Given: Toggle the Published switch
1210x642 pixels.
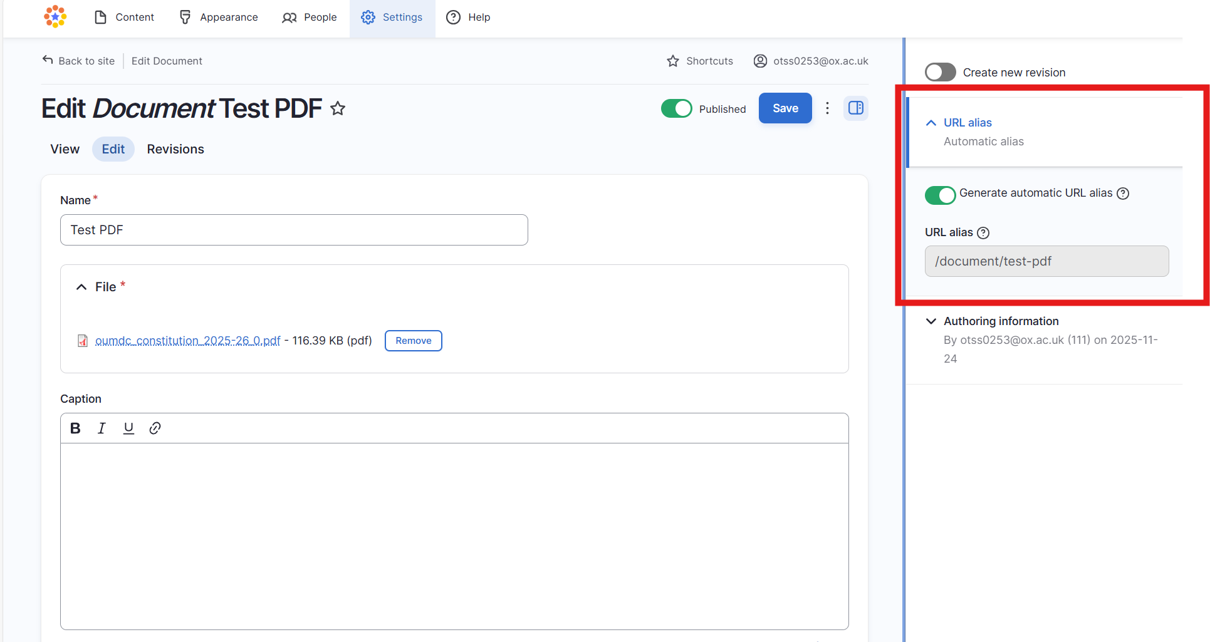Looking at the screenshot, I should pyautogui.click(x=676, y=108).
